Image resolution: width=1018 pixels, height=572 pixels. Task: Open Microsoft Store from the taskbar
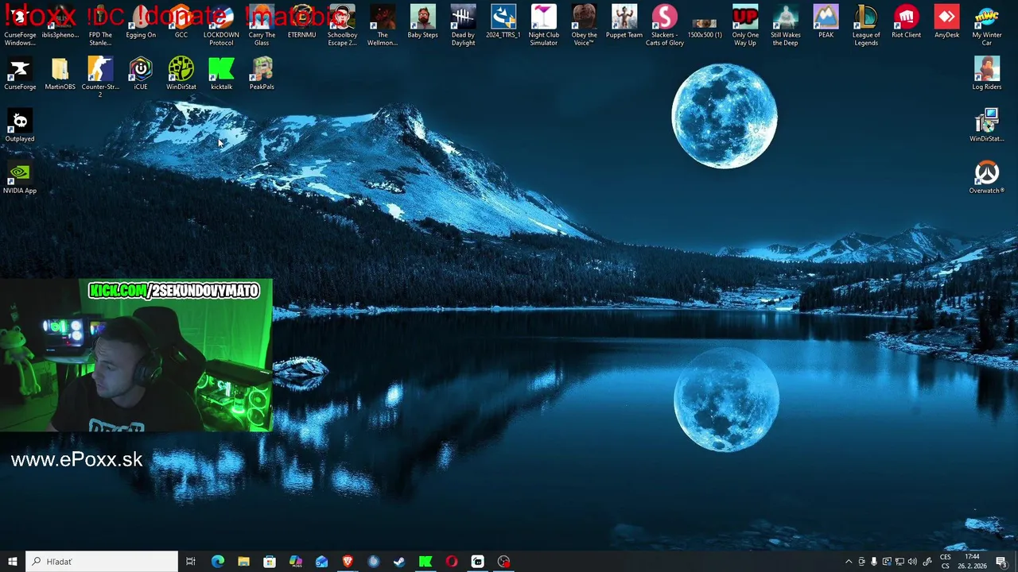point(270,562)
